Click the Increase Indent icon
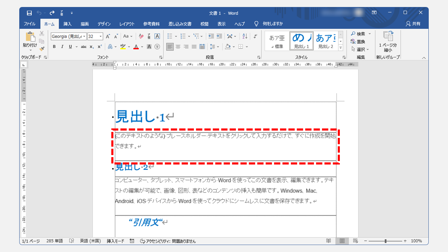 point(219,36)
